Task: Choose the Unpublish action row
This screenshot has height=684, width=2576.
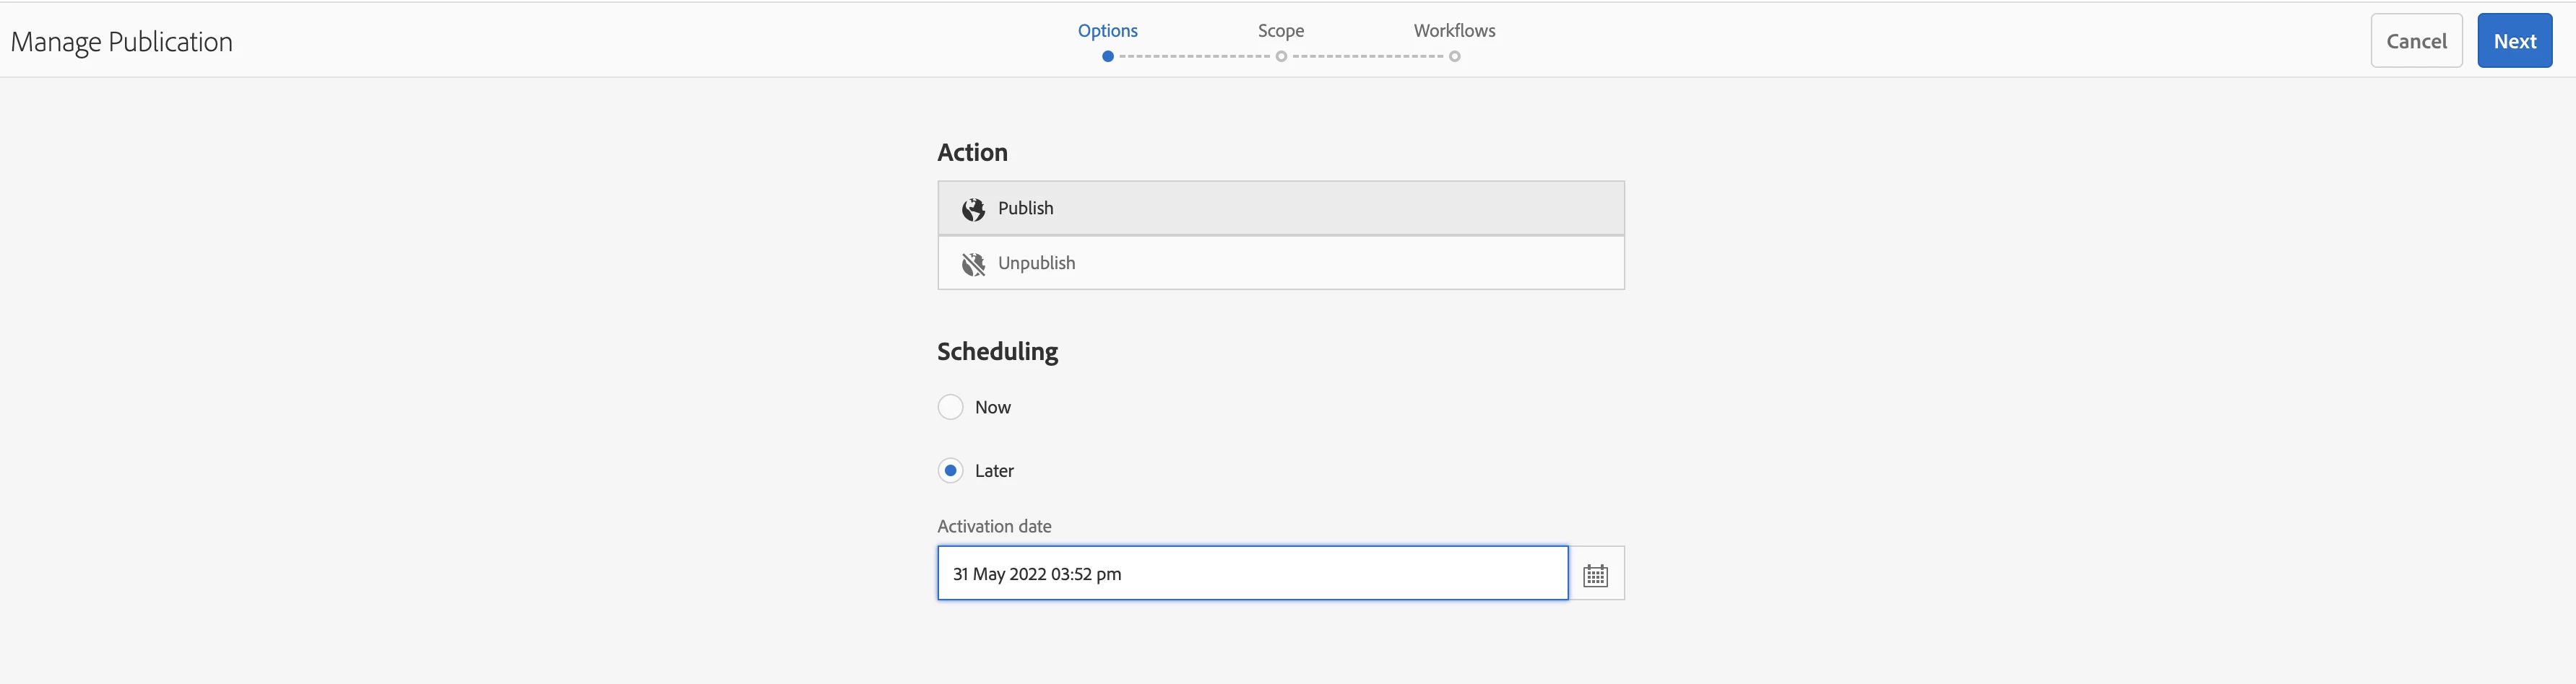Action: point(1281,263)
